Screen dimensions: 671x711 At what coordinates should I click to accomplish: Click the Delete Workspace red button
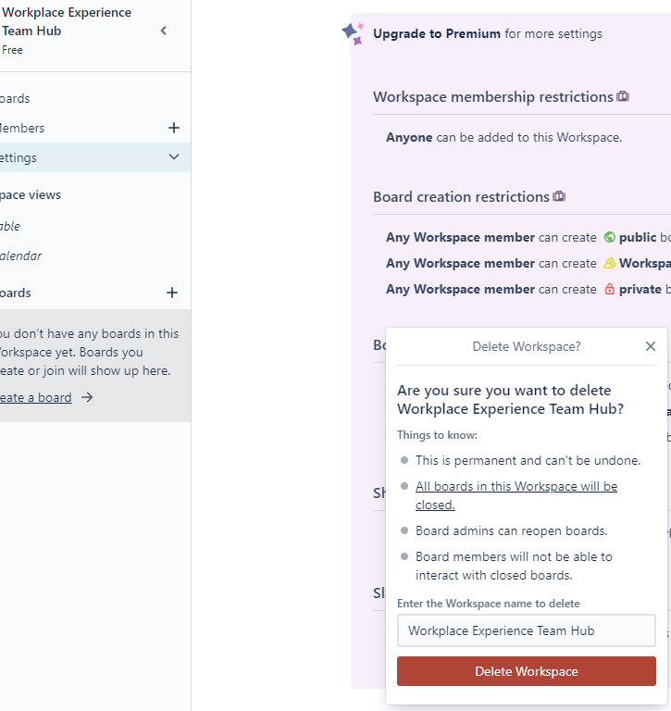click(527, 671)
